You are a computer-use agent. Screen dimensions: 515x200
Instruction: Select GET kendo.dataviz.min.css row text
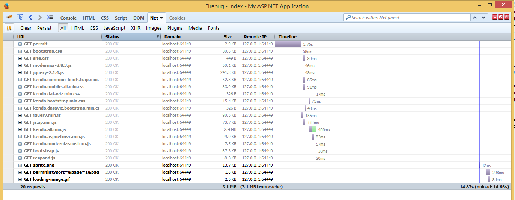click(52, 94)
